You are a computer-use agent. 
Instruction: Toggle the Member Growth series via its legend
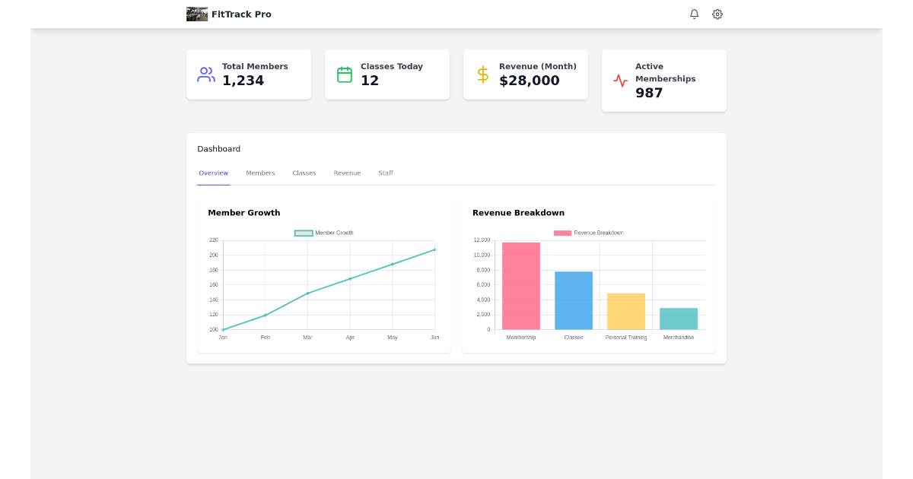click(323, 233)
